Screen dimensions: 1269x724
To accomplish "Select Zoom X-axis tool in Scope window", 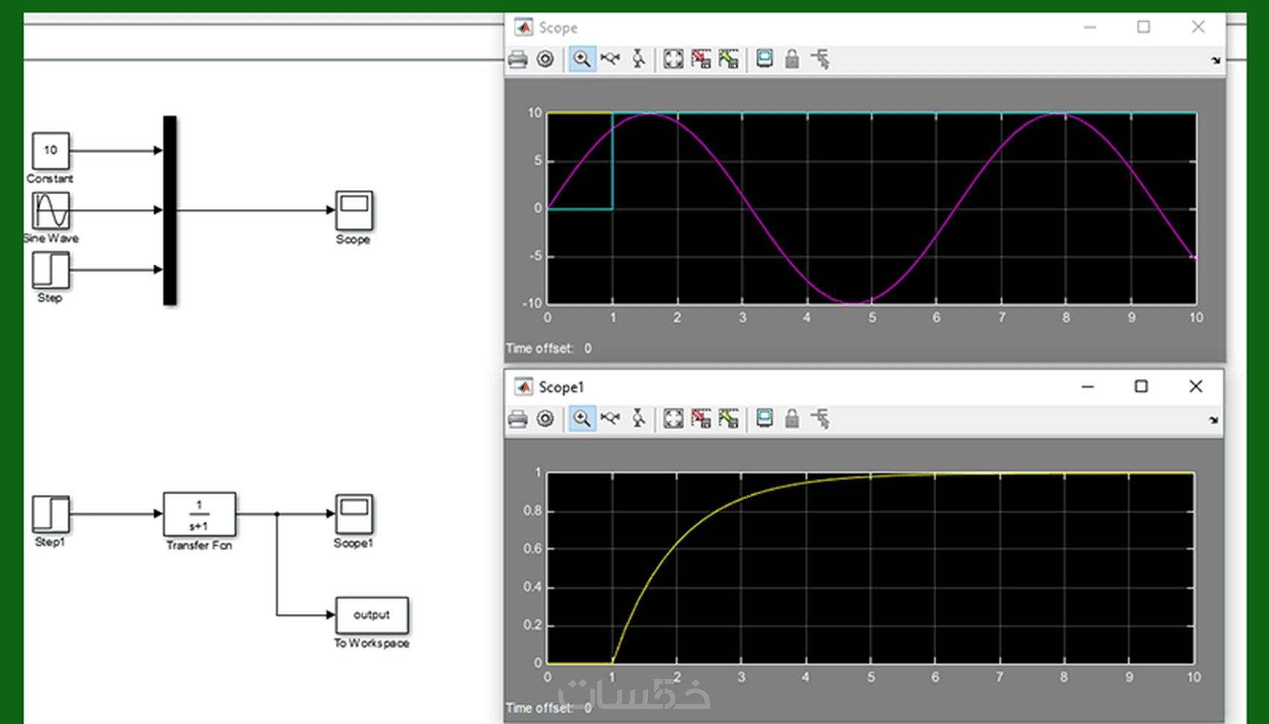I will click(x=611, y=59).
